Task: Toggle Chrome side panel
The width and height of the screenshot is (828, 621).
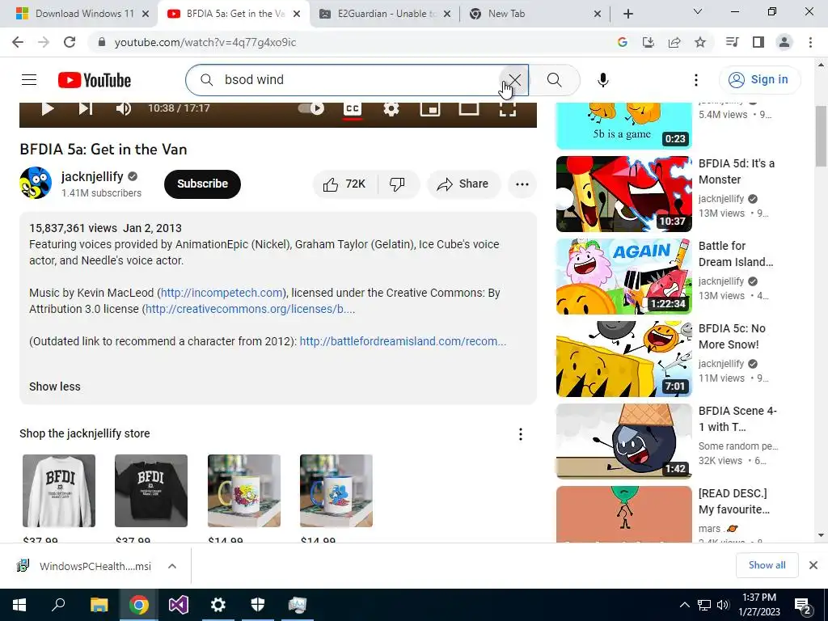Action: (758, 42)
